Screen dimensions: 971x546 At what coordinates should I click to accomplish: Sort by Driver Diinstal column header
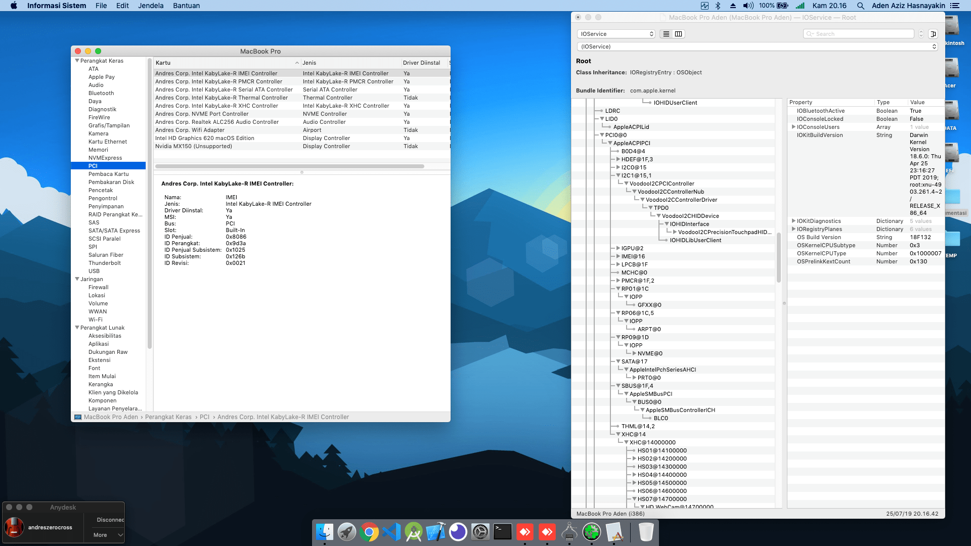(x=424, y=63)
